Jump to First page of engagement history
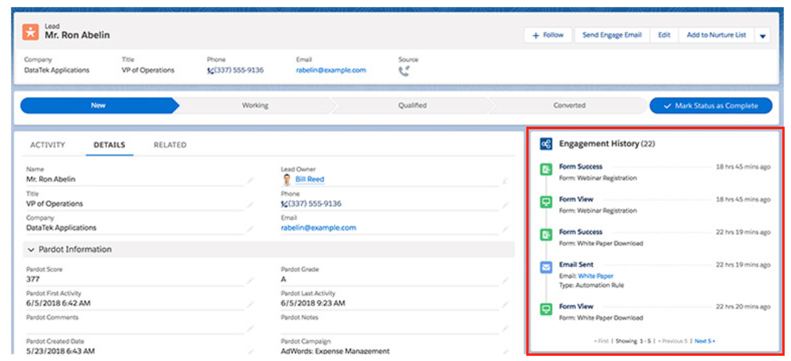 [602, 341]
